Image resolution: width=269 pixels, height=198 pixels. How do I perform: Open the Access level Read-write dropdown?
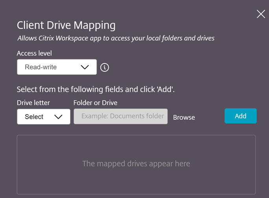57,67
